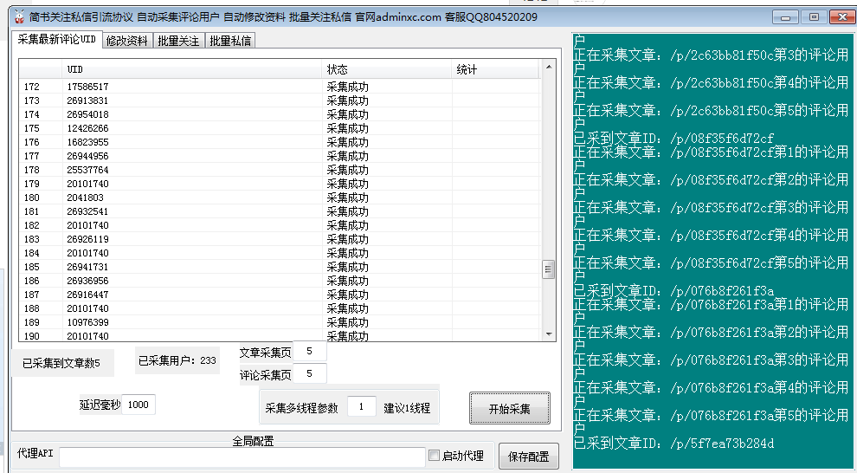Screen dimensions: 857x473
Task: Click log line /p/2c63bb81f50c第3的评论用户
Action: click(711, 62)
